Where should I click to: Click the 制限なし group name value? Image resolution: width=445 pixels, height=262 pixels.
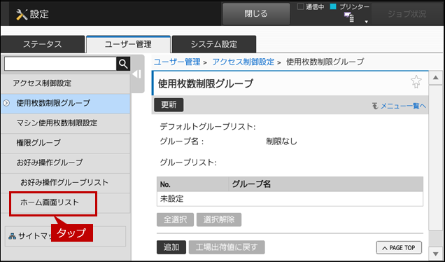(281, 142)
